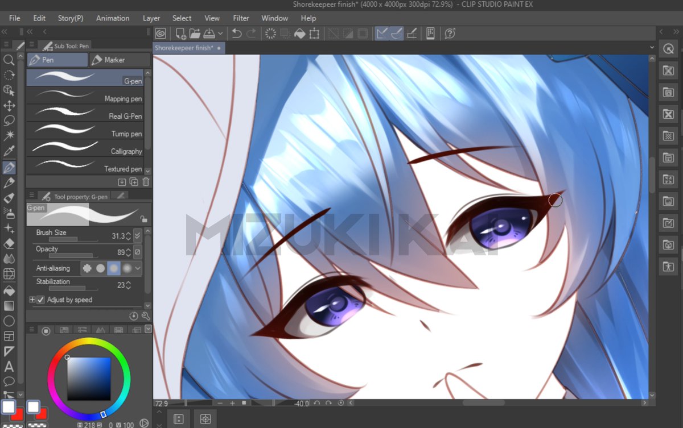Select the Figure ellipse tool
The image size is (683, 428).
click(9, 321)
